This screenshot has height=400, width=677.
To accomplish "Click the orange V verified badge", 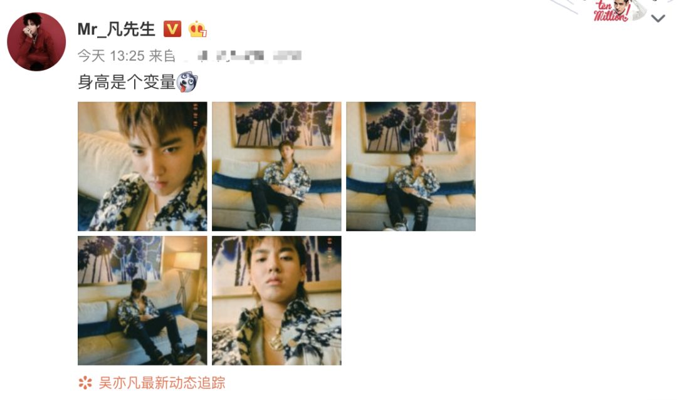I will click(172, 29).
